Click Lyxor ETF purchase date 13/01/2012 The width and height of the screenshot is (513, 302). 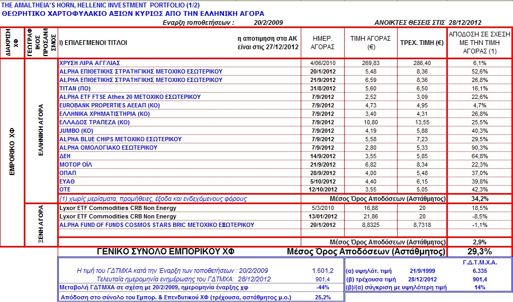(322, 216)
